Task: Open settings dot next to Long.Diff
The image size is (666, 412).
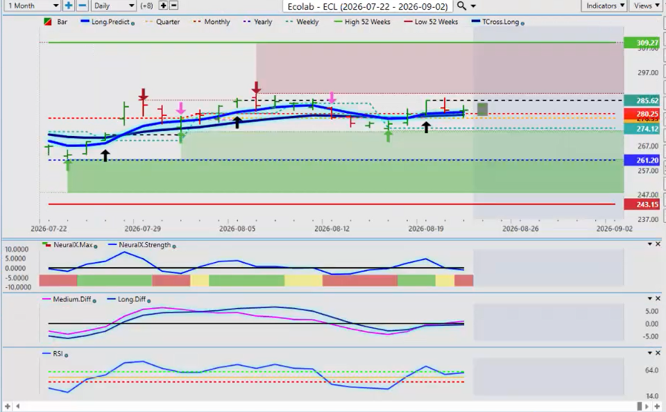Action: click(x=149, y=301)
